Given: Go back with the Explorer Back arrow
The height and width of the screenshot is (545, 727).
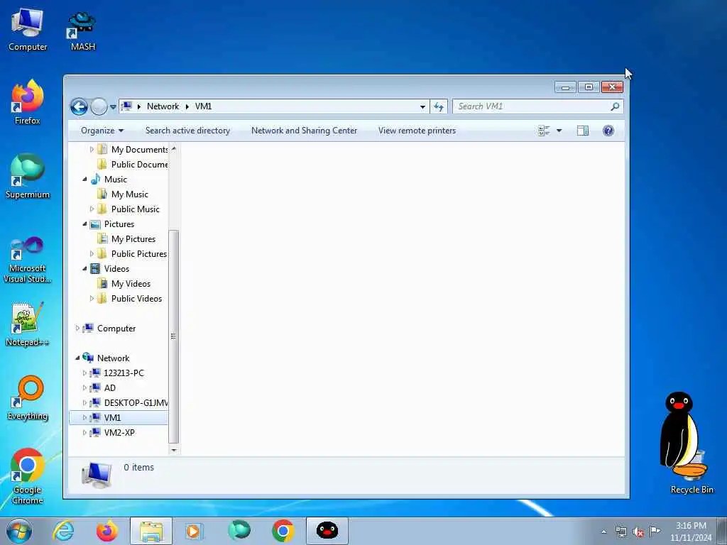Looking at the screenshot, I should [79, 106].
